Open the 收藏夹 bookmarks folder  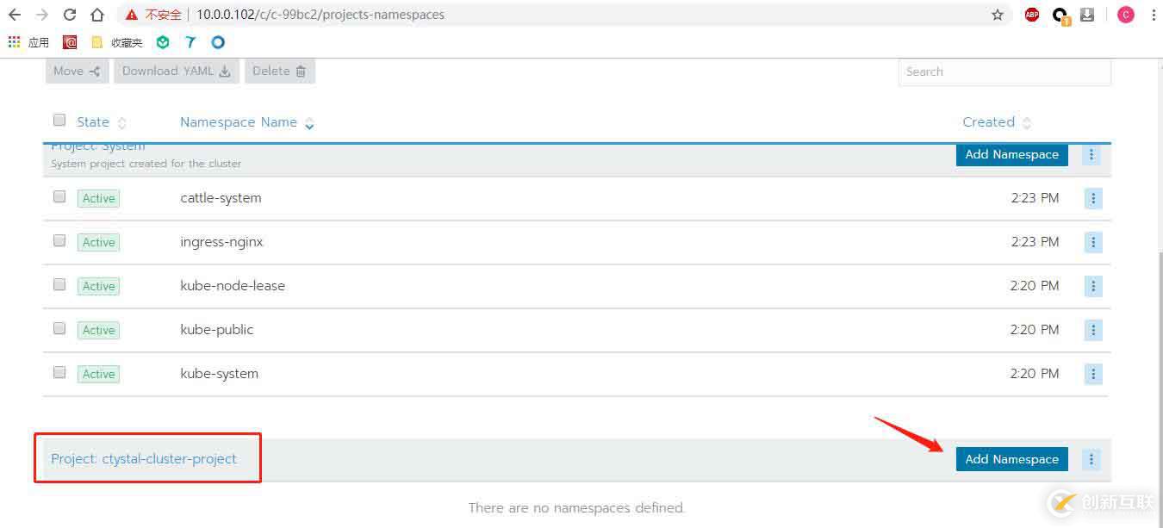[x=117, y=42]
